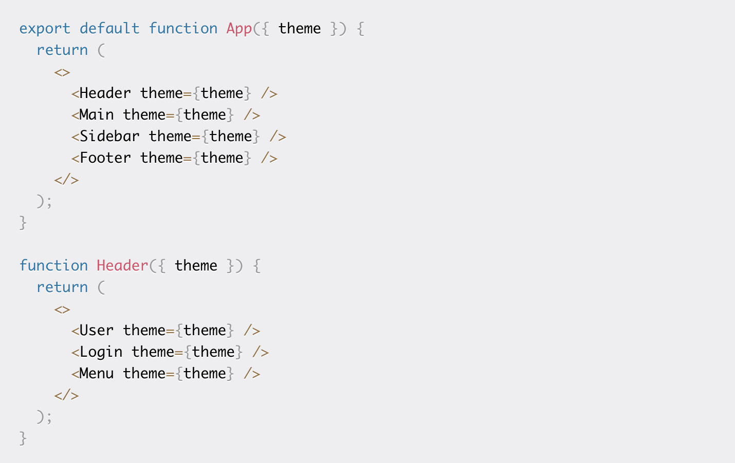This screenshot has height=463, width=735.
Task: Click the closing fragment tag in Header function
Action: coord(66,395)
